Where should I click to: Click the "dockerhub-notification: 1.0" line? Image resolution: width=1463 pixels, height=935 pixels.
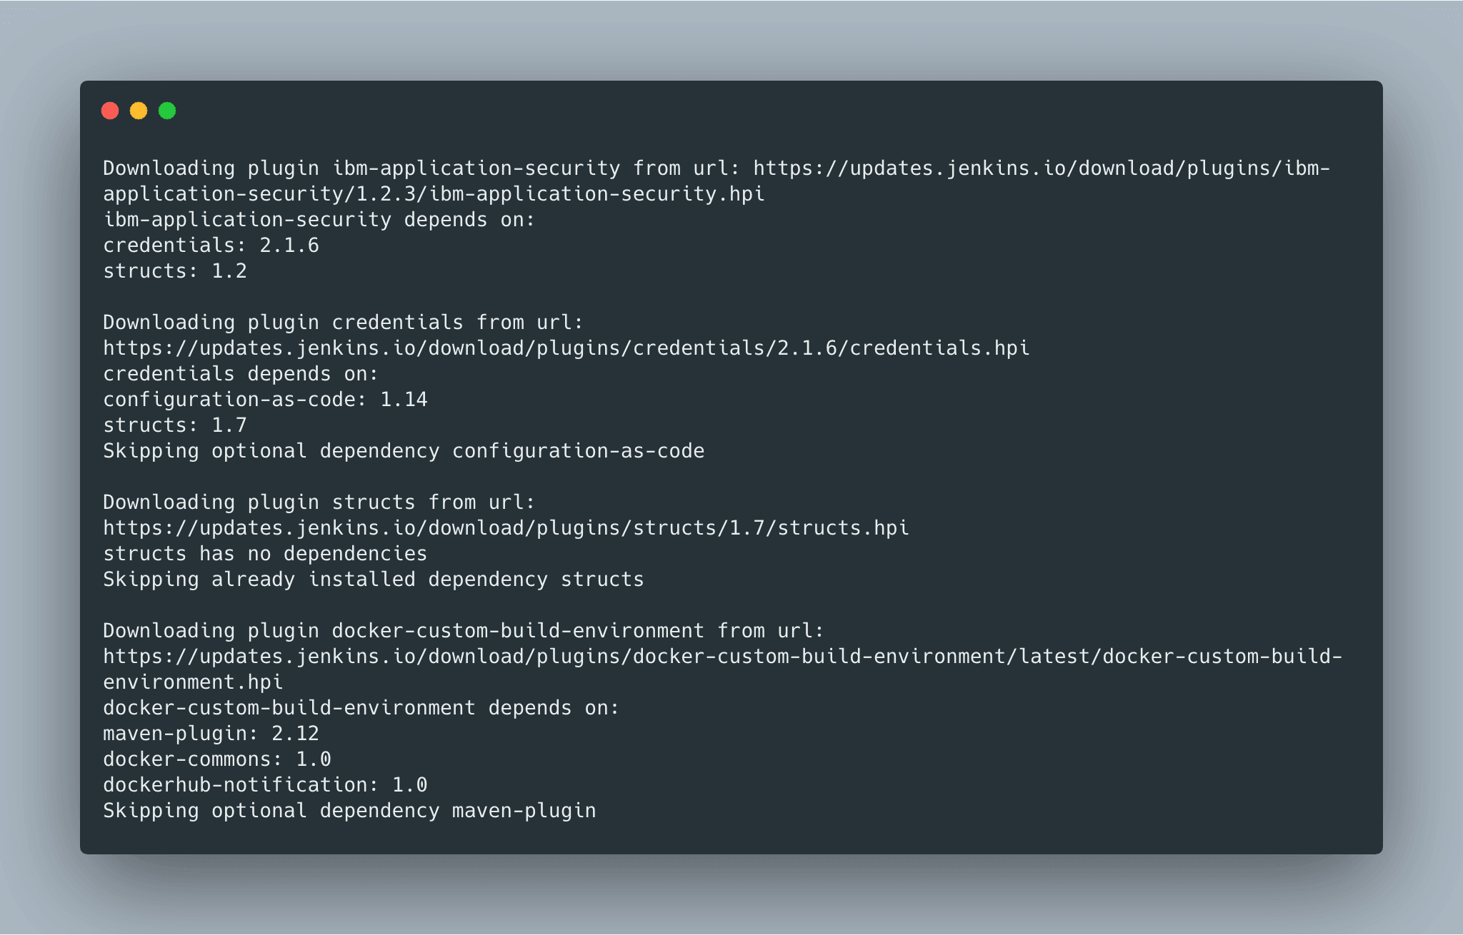(x=265, y=785)
